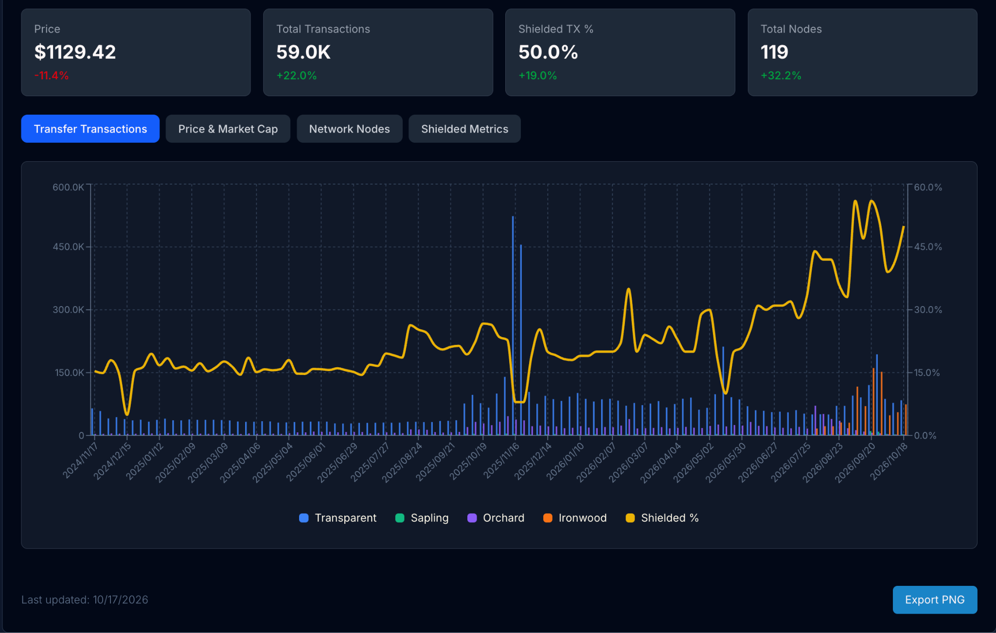Click the blue Transparent legend swatch
This screenshot has width=996, height=633.
coord(304,518)
